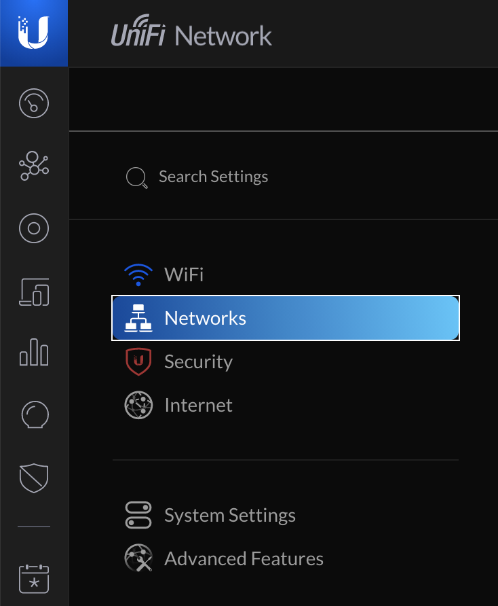The width and height of the screenshot is (498, 606).
Task: Click into the Search Settings field
Action: click(x=285, y=177)
